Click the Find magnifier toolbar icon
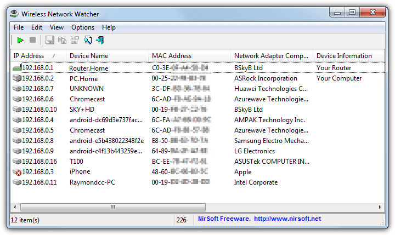Screen dimensions: 395x235 click(88, 40)
